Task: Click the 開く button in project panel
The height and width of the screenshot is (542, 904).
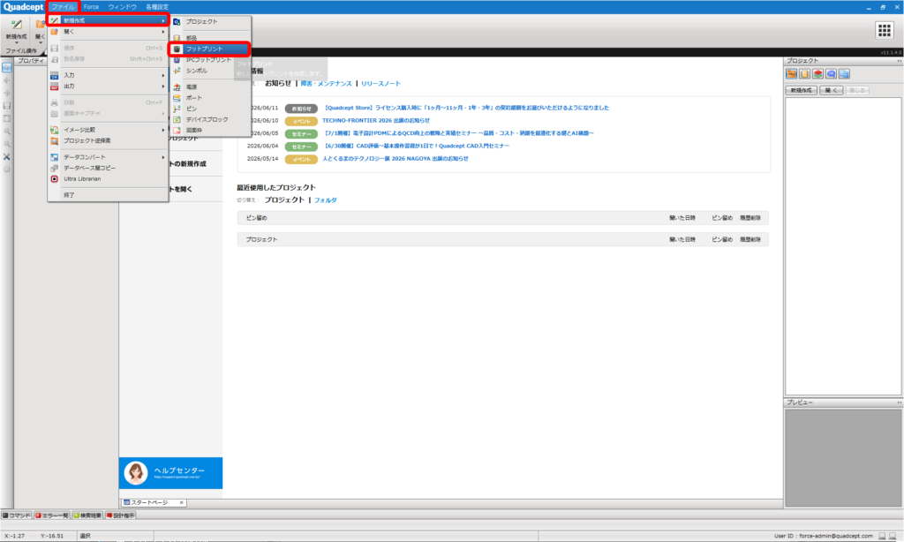Action: pos(832,91)
